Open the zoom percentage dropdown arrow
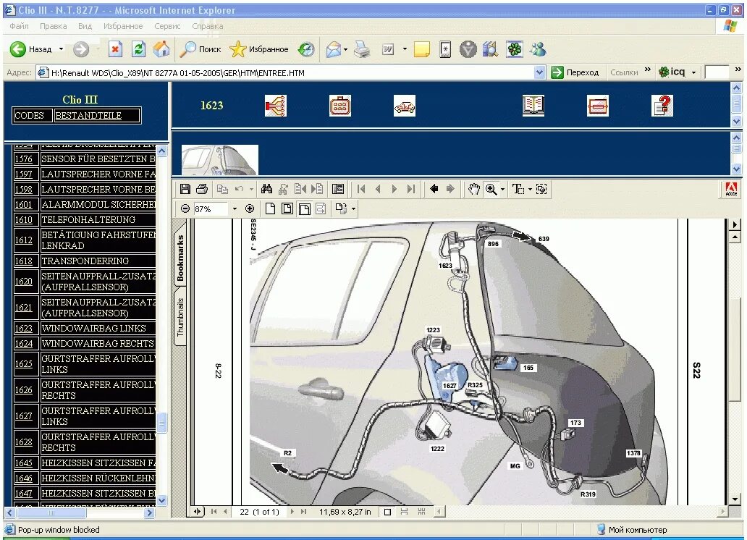 (x=235, y=208)
